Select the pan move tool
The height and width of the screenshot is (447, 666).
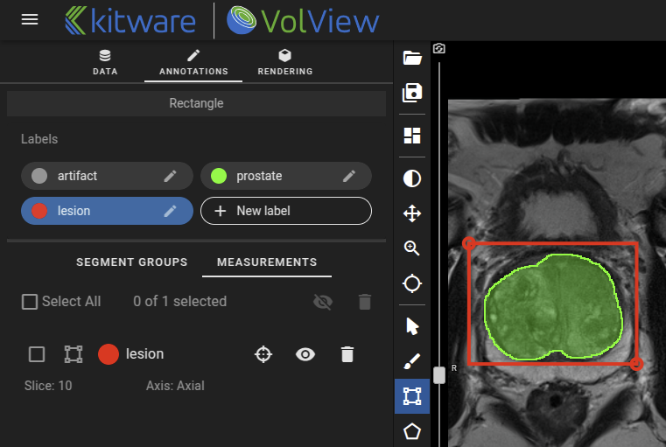click(x=412, y=213)
